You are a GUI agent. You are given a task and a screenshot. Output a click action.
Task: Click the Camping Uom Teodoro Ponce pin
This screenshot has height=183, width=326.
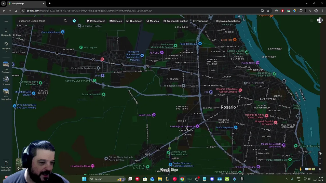pyautogui.click(x=168, y=153)
